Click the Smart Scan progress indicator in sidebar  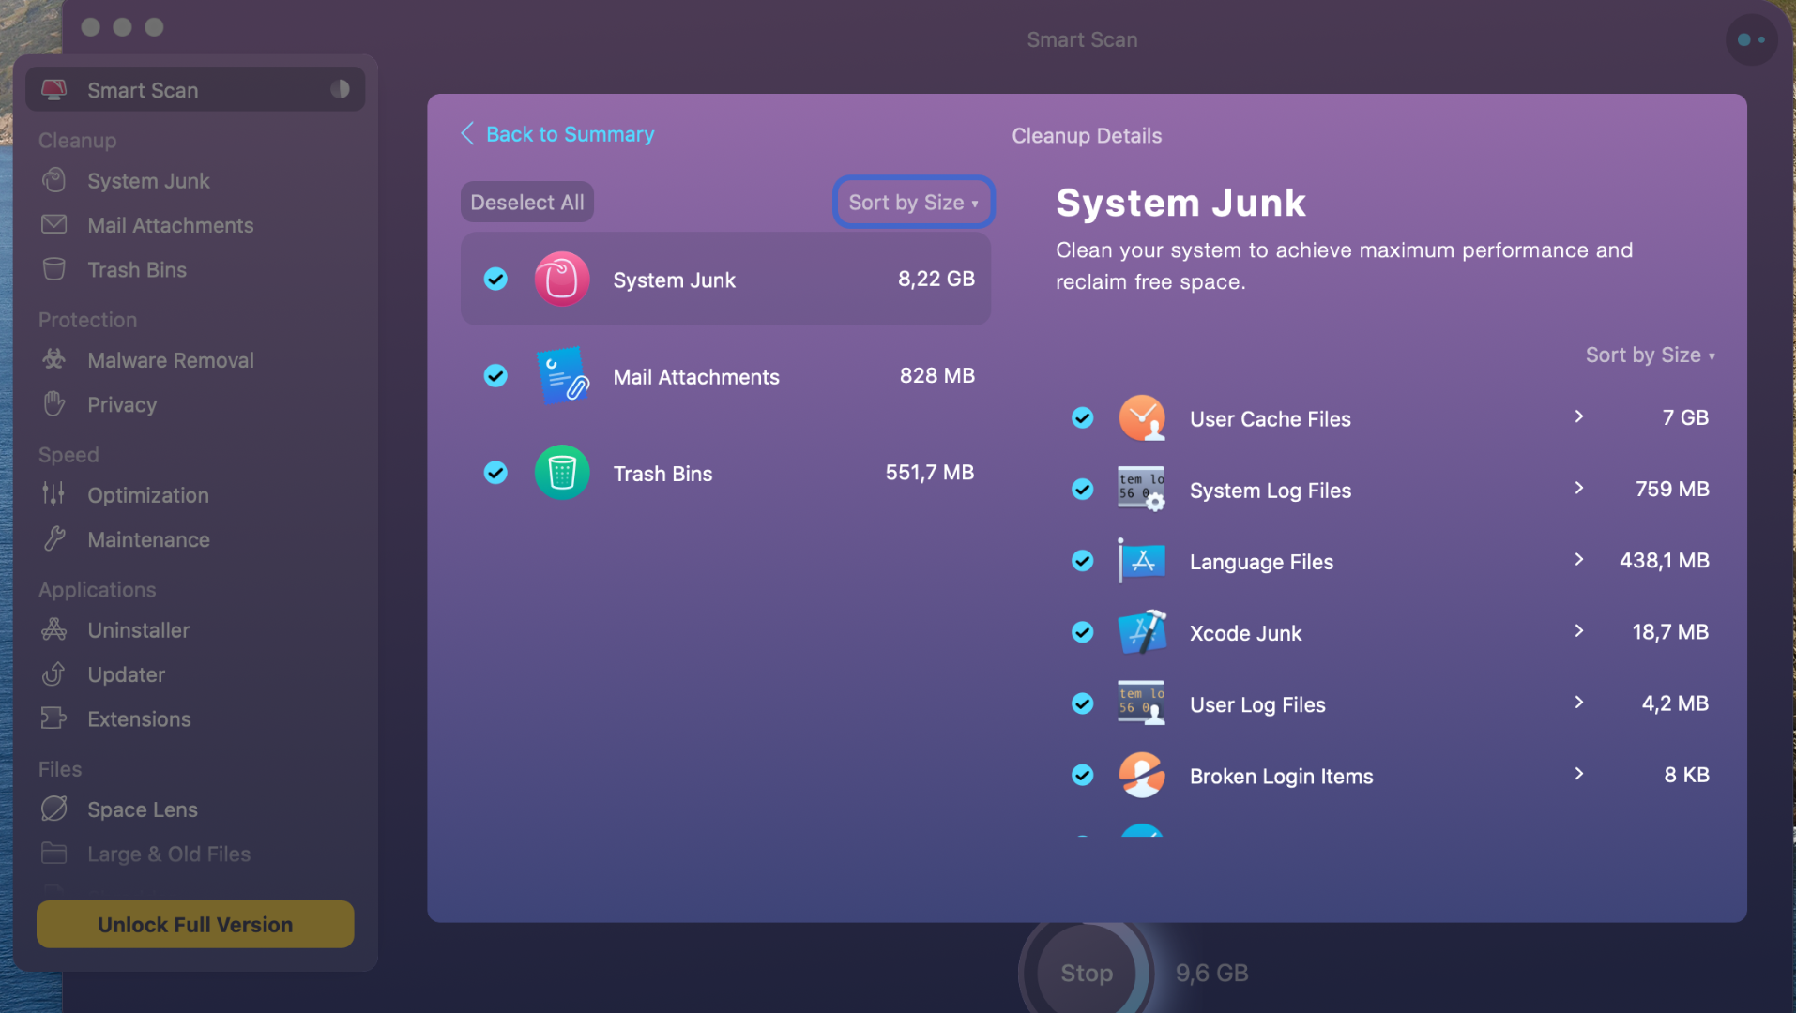(x=340, y=89)
